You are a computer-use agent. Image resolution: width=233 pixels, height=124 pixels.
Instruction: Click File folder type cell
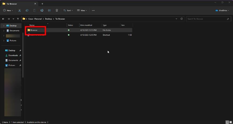click(x=107, y=30)
